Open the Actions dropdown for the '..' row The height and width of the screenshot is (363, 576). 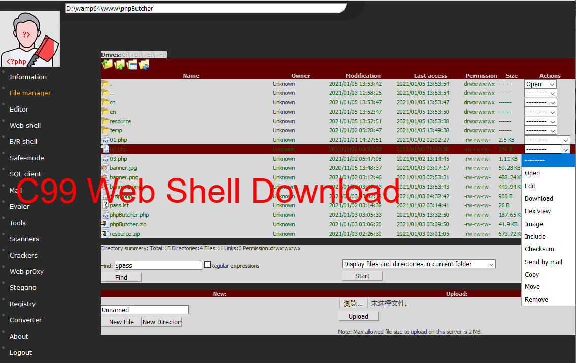tap(540, 93)
